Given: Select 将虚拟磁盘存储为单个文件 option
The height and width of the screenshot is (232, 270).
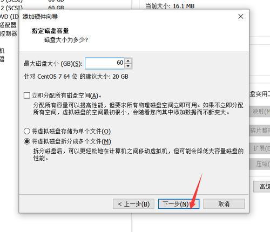Looking at the screenshot, I should (x=27, y=131).
